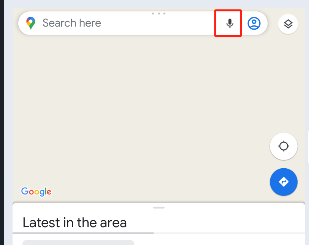Open the "Latest in the area" section
This screenshot has height=245, width=309.
click(74, 223)
